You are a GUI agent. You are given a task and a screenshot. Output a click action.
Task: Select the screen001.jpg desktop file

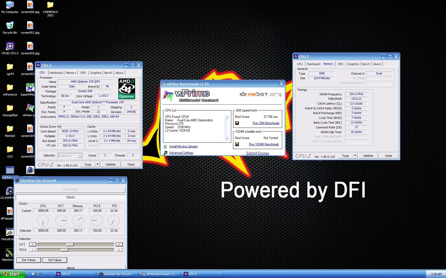point(30,28)
